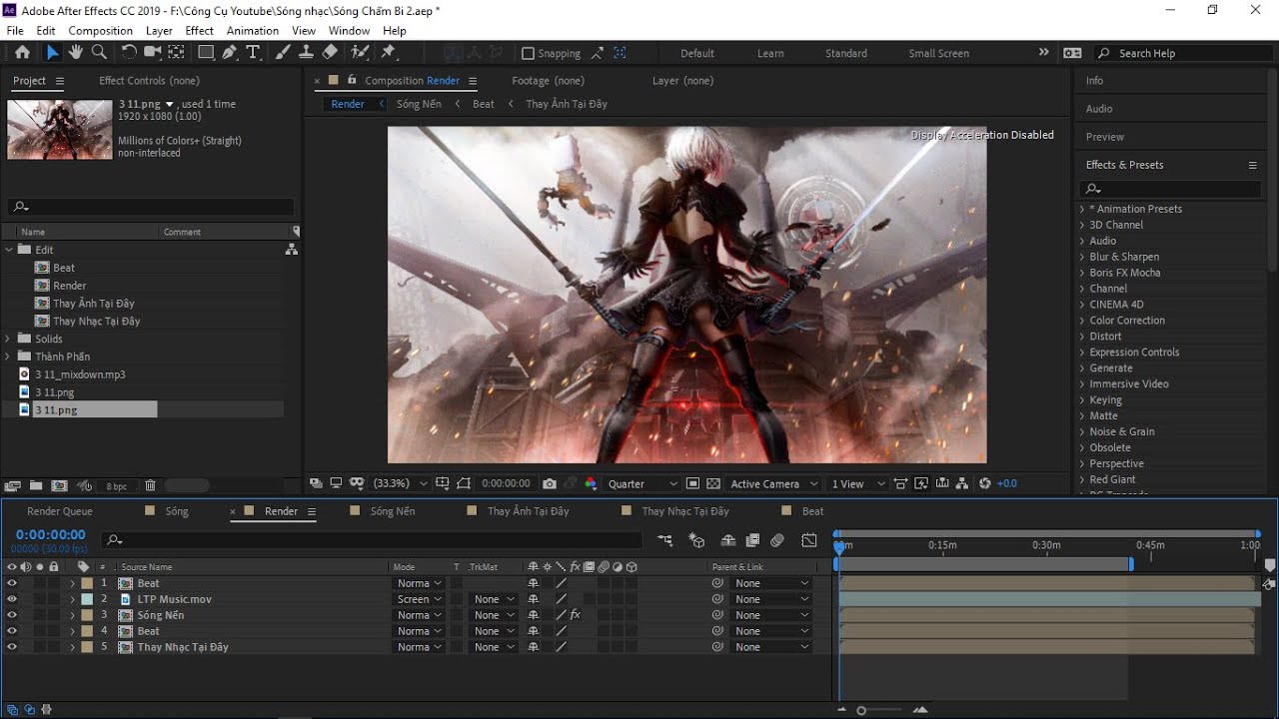Screen dimensions: 1279x719
Task: Hide the Beat layer number 4
Action: [x=12, y=631]
